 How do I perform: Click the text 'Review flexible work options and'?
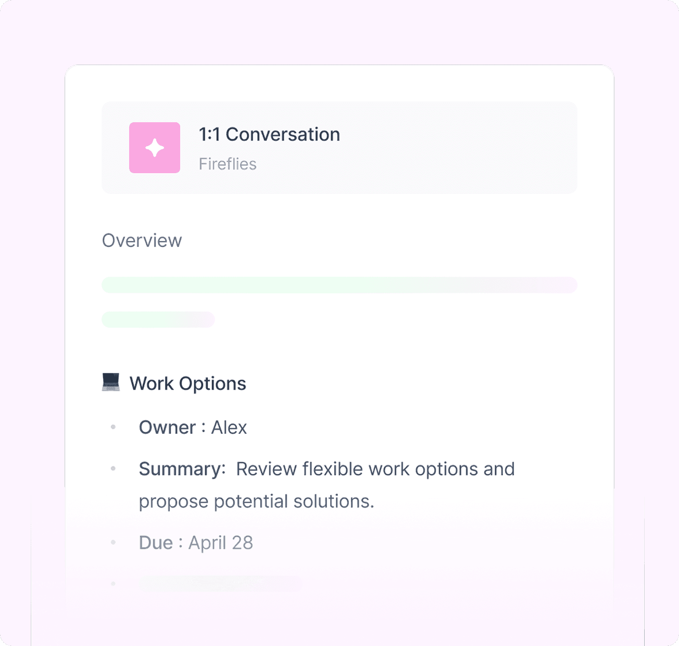pos(375,469)
